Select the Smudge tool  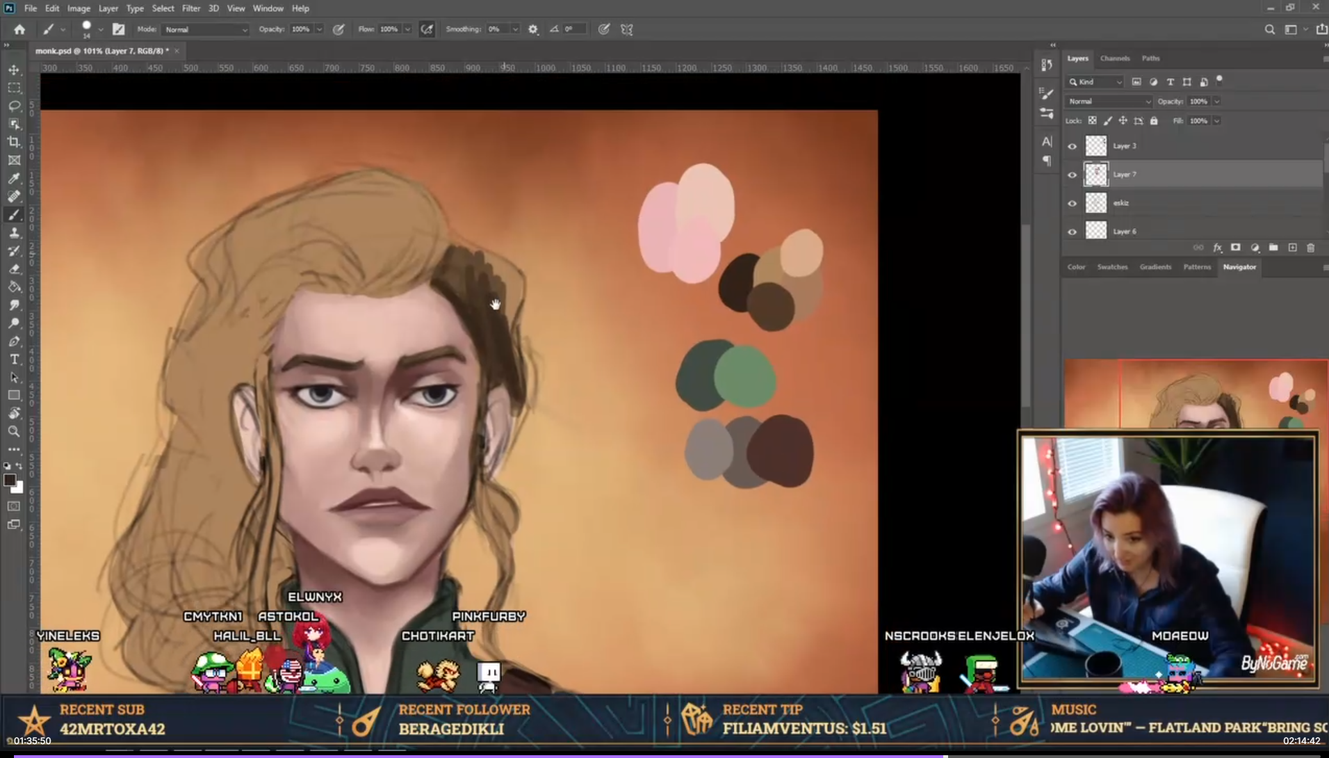[14, 305]
